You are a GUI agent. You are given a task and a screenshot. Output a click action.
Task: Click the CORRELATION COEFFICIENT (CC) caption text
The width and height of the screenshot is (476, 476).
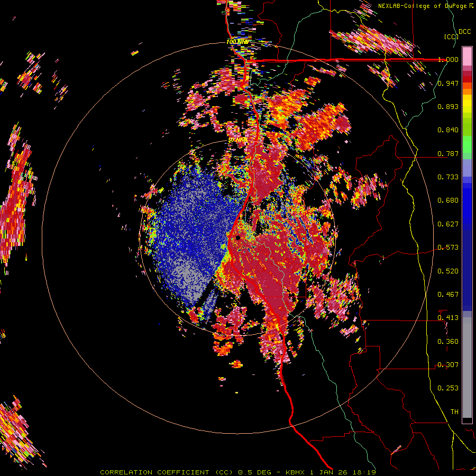(167, 472)
